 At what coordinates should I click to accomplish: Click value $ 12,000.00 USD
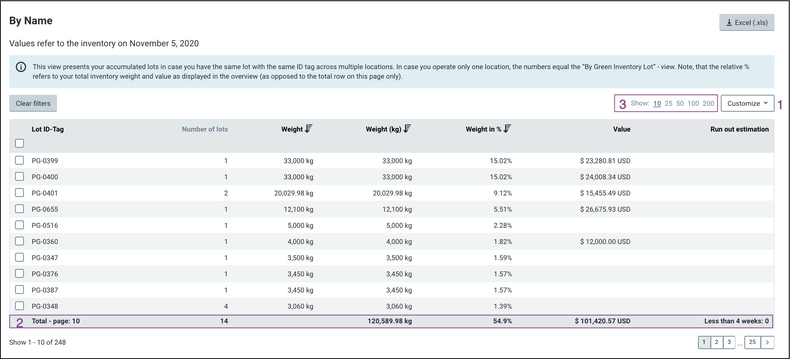click(605, 242)
